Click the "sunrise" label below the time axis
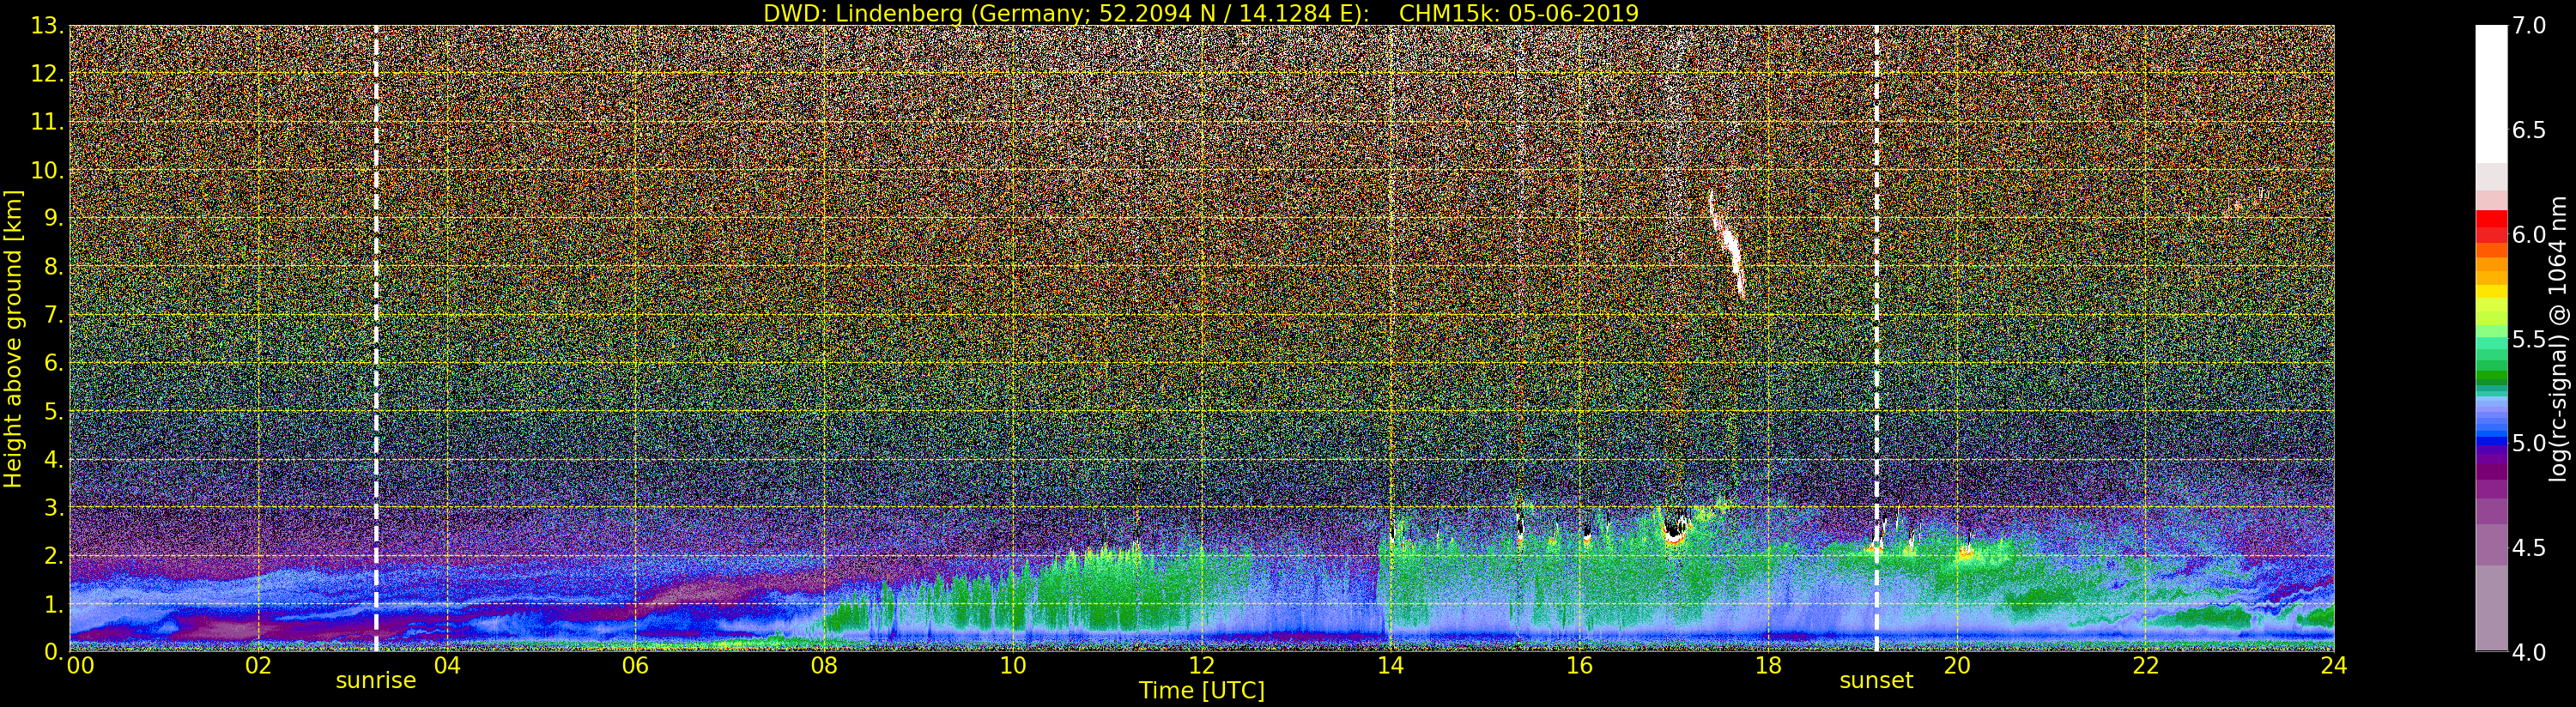 pos(375,681)
